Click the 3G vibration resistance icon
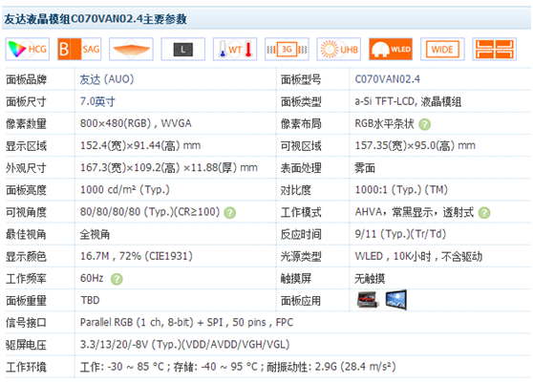 pyautogui.click(x=287, y=50)
